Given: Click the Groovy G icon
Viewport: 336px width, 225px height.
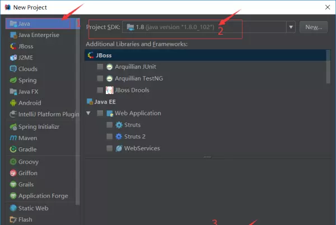Looking at the screenshot, I should pos(13,162).
